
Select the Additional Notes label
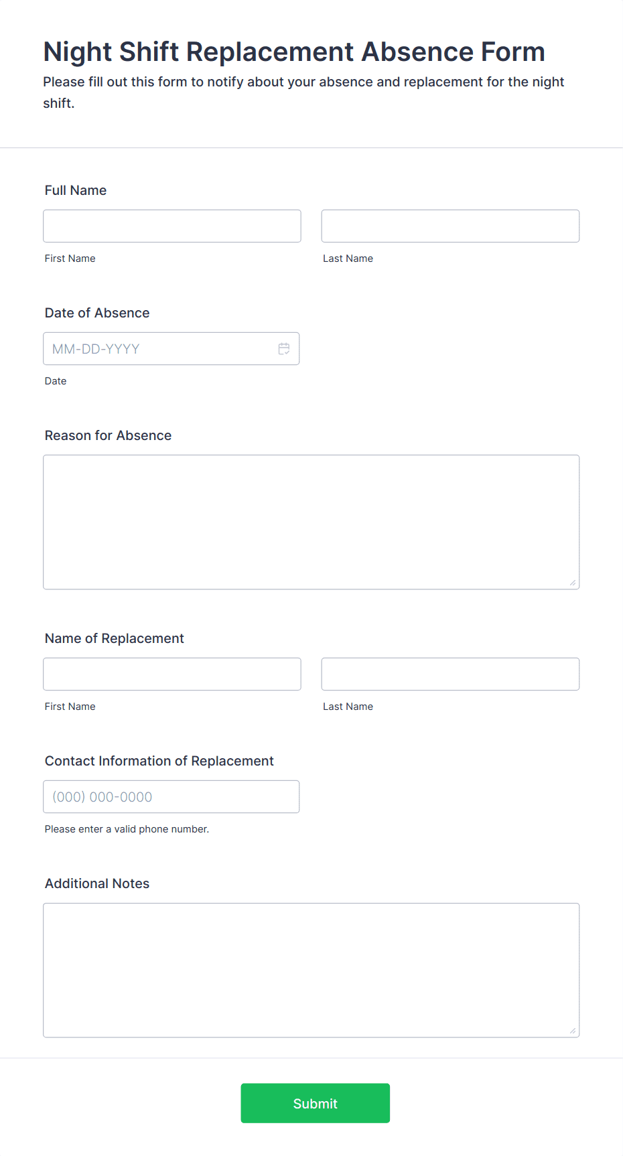point(97,883)
